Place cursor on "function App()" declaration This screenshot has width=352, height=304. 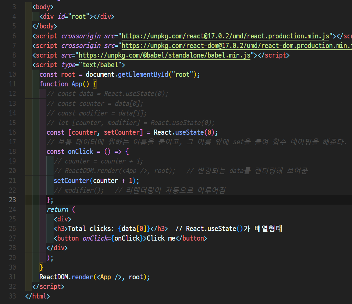point(64,84)
